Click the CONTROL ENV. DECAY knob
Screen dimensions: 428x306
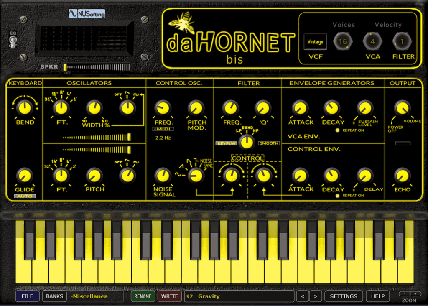pyautogui.click(x=332, y=176)
